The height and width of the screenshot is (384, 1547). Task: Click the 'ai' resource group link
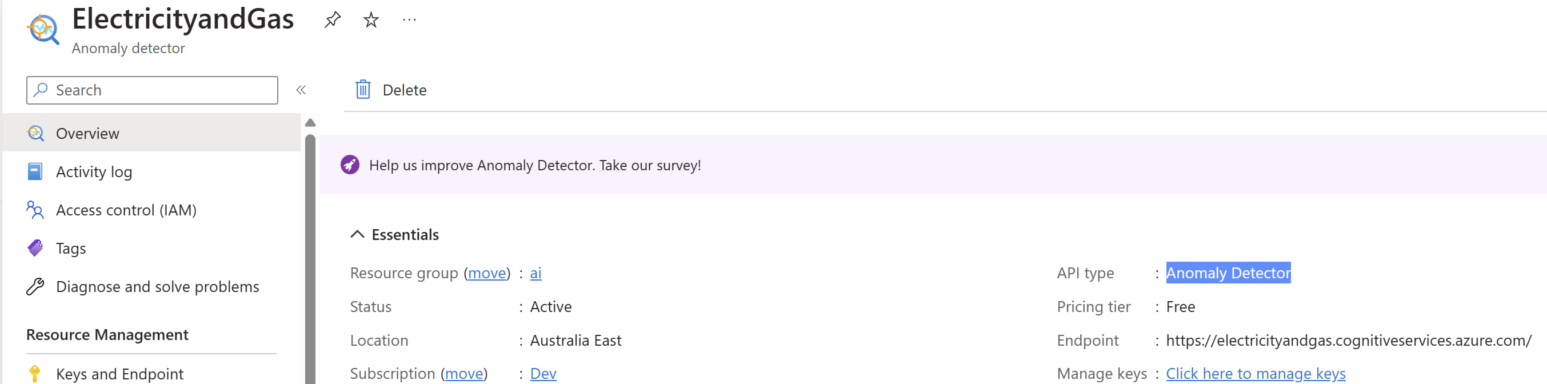tap(535, 273)
